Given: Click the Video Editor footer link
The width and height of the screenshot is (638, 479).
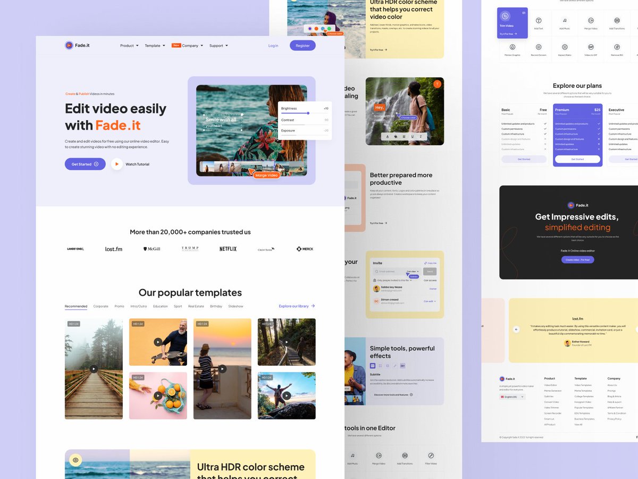Looking at the screenshot, I should point(551,385).
